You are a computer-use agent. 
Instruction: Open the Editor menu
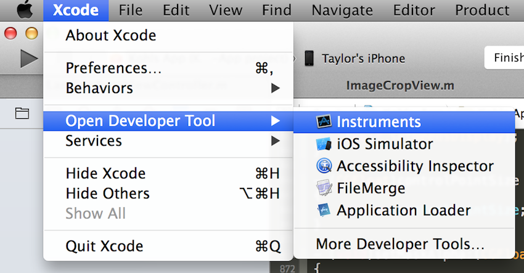click(x=414, y=10)
